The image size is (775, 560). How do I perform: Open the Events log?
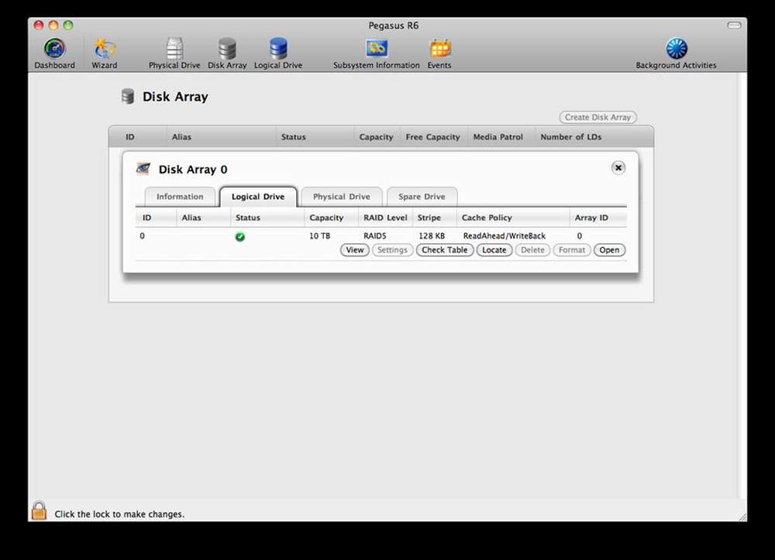click(x=439, y=53)
